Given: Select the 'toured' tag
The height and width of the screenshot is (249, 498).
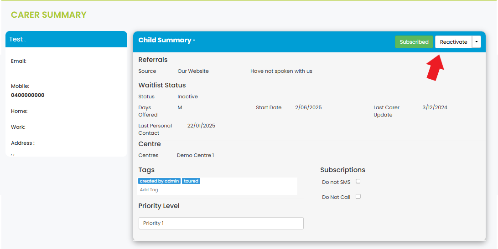Looking at the screenshot, I should pyautogui.click(x=191, y=181).
